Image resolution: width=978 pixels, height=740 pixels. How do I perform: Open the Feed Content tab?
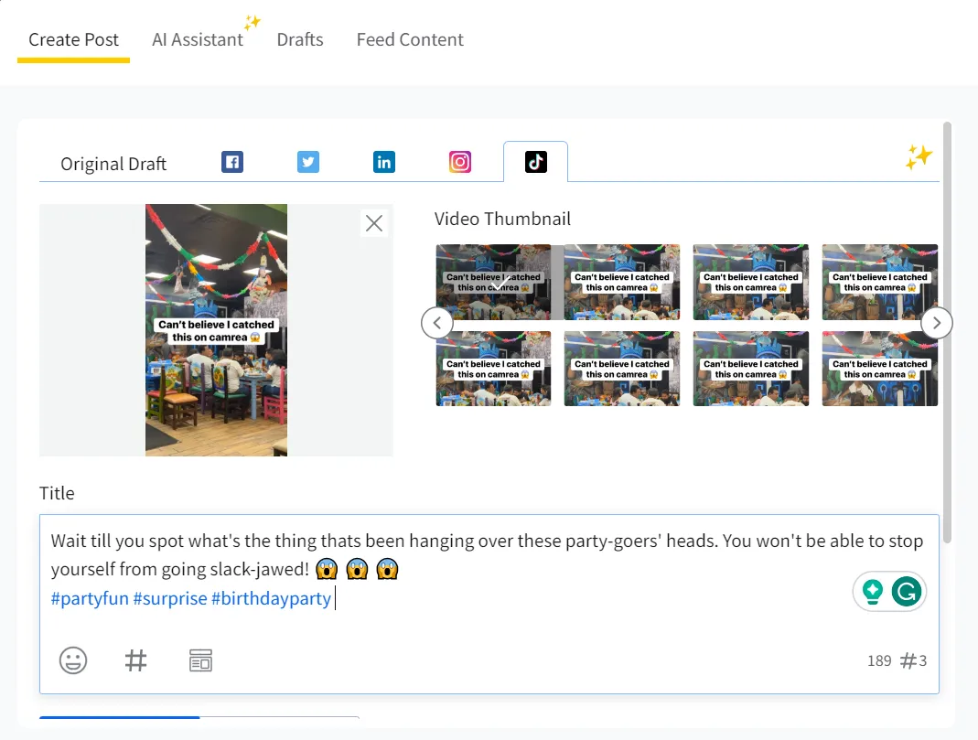(x=410, y=39)
